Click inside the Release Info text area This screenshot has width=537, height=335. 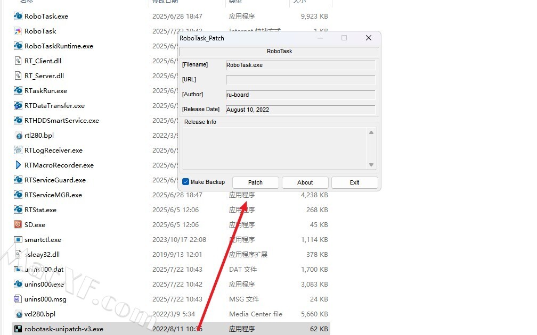coord(275,148)
